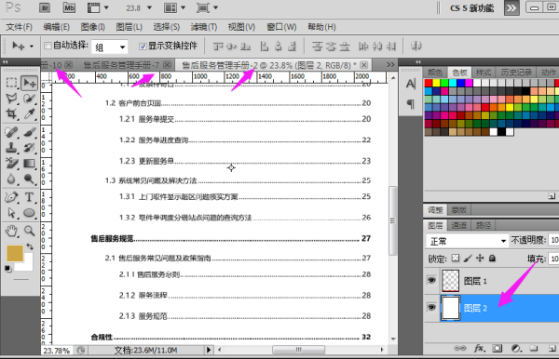Select the Move tool in toolbox
The image size is (559, 359).
[29, 83]
